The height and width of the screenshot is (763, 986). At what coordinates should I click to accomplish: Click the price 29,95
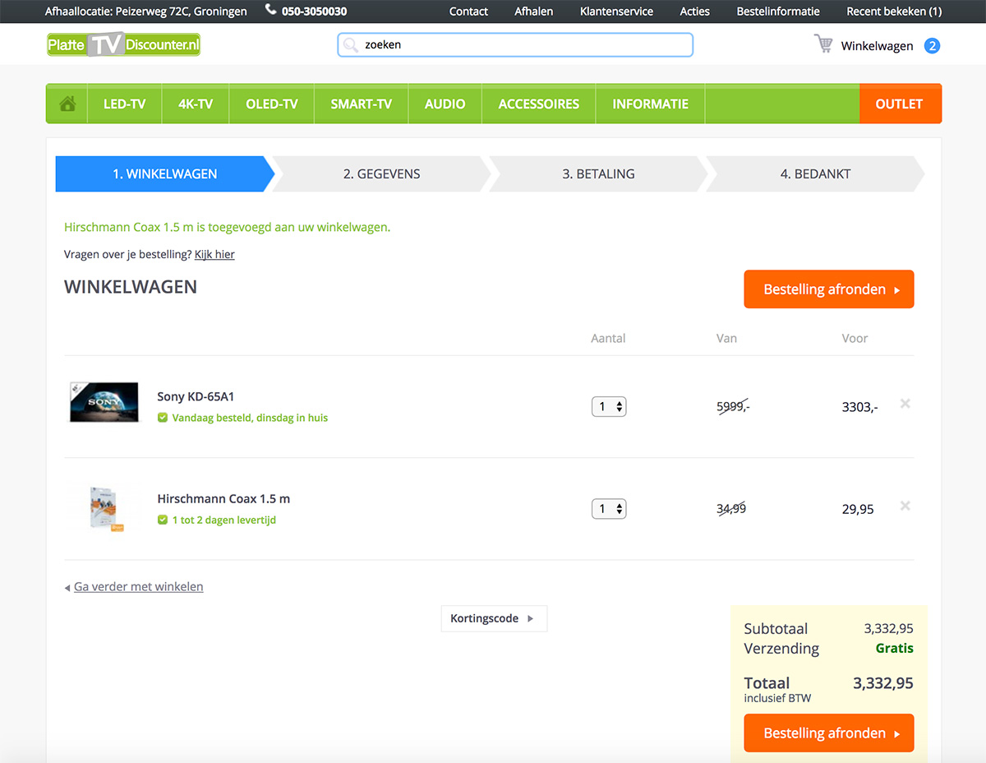858,509
